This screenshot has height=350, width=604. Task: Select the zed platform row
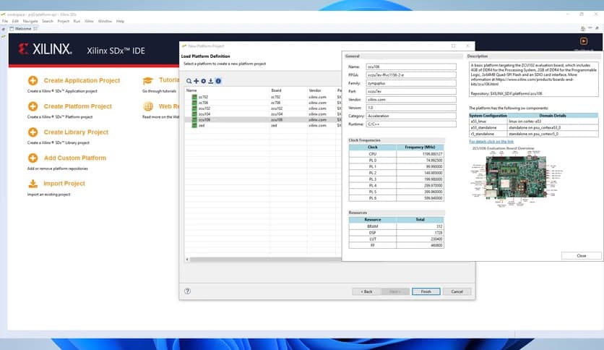click(263, 125)
